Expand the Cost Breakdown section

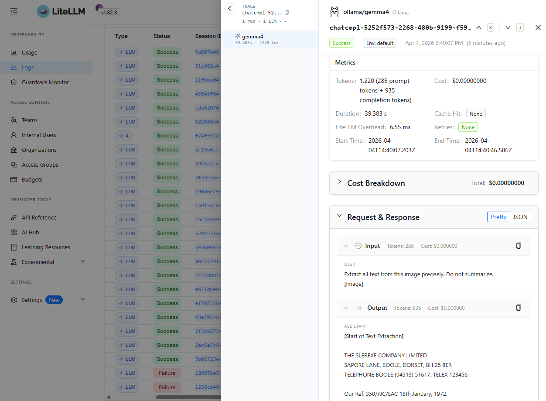tap(339, 182)
